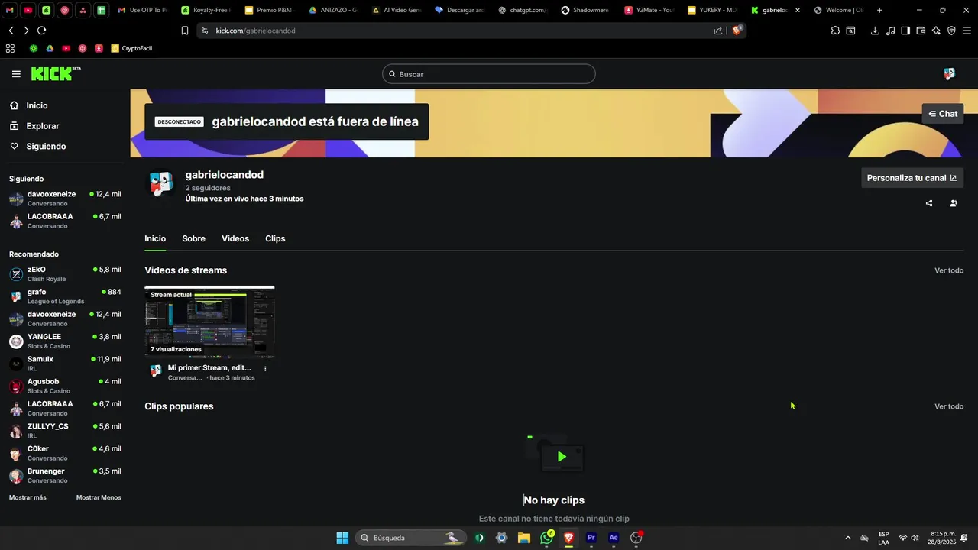Viewport: 978px width, 550px height.
Task: Click the Brave Shields lion icon
Action: point(737,31)
